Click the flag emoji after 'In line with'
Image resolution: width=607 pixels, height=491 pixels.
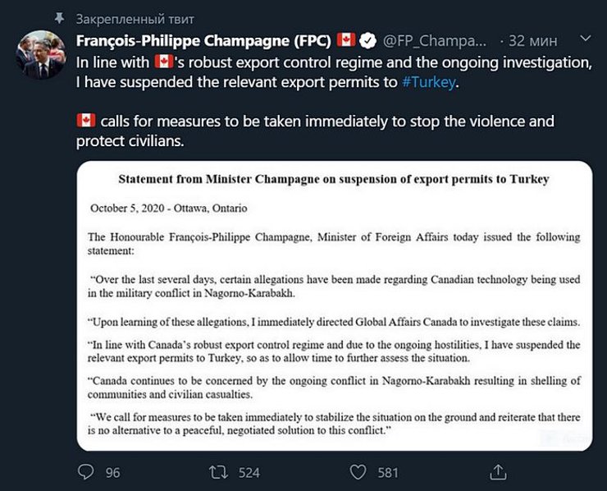(163, 62)
